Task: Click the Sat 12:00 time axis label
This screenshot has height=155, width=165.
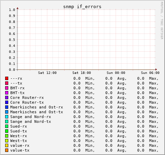Action: pyautogui.click(x=47, y=73)
